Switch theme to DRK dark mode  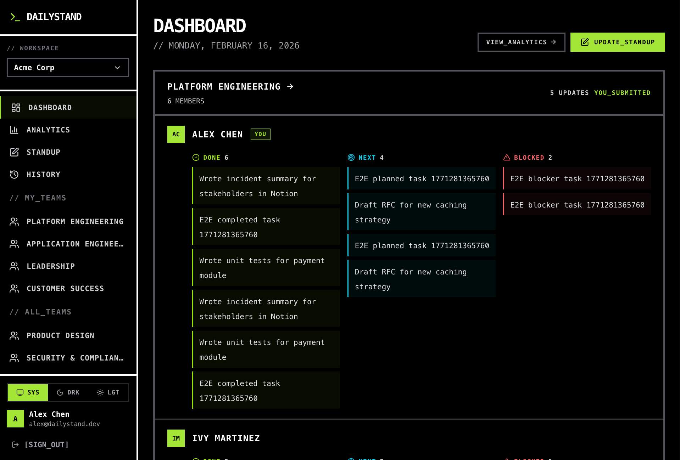coord(68,392)
